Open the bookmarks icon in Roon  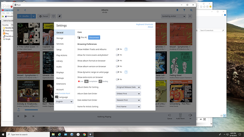(x=177, y=10)
